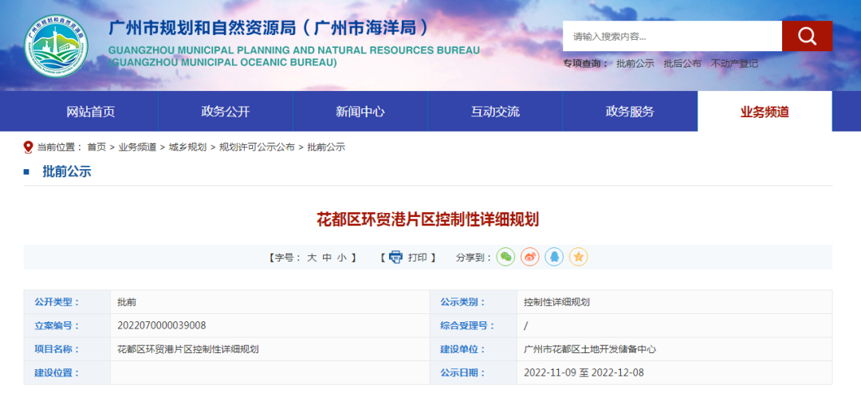The height and width of the screenshot is (405, 861).
Task: Click the 建设位置 label
Action: [57, 372]
